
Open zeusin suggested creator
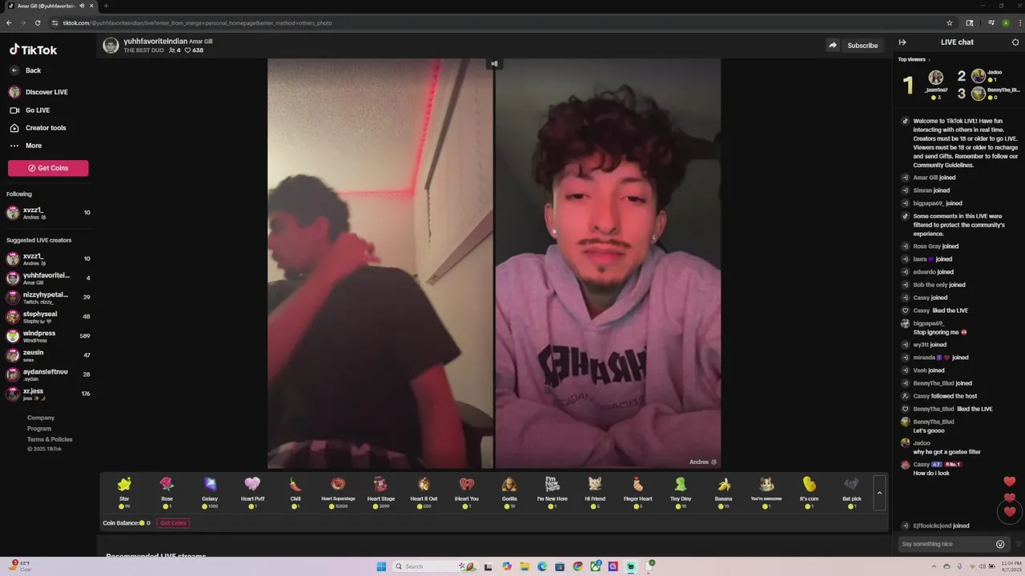pyautogui.click(x=48, y=355)
